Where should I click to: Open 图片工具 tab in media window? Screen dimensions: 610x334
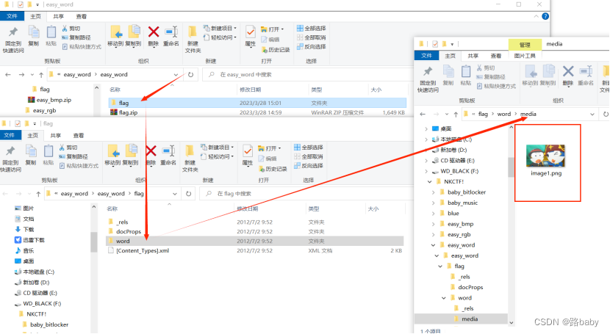pos(525,56)
